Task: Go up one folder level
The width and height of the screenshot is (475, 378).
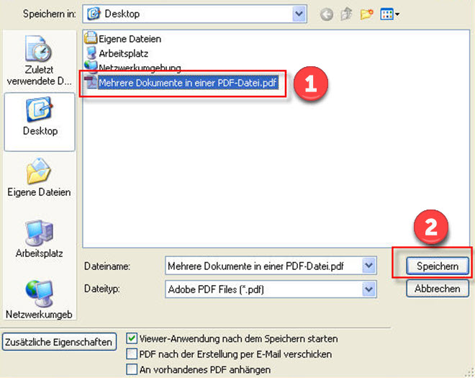Action: (x=346, y=14)
